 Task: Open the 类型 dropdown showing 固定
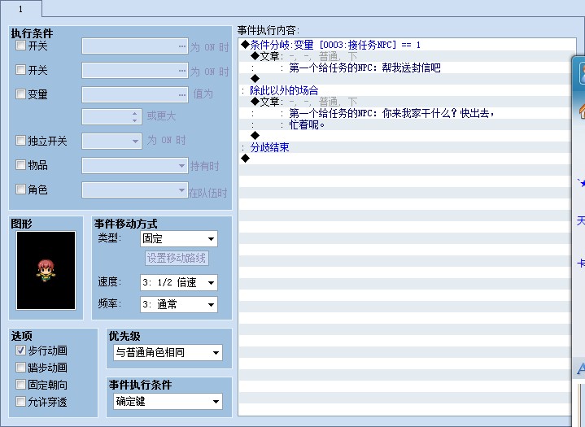[x=179, y=238]
